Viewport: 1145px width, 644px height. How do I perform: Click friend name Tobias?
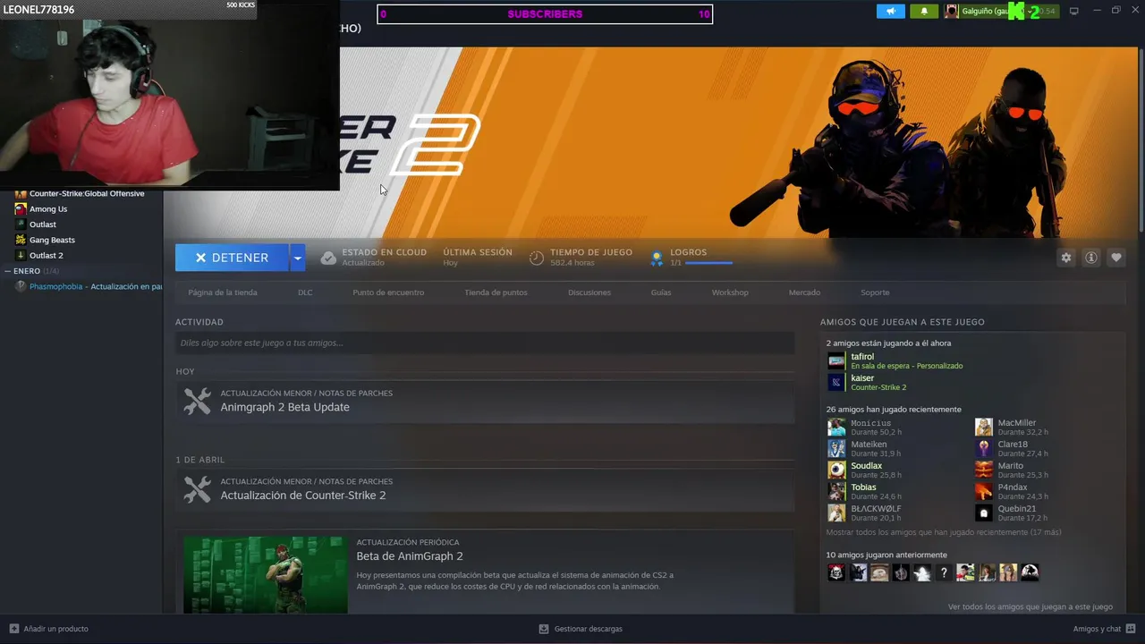[863, 487]
